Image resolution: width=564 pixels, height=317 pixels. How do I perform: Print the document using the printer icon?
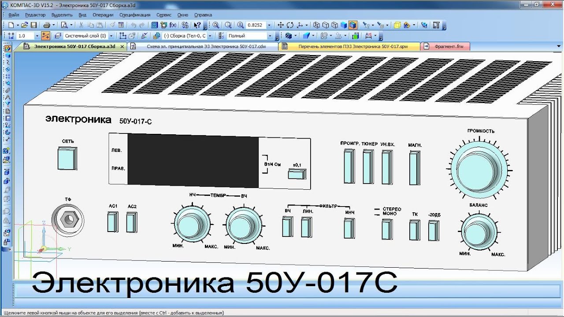point(47,25)
